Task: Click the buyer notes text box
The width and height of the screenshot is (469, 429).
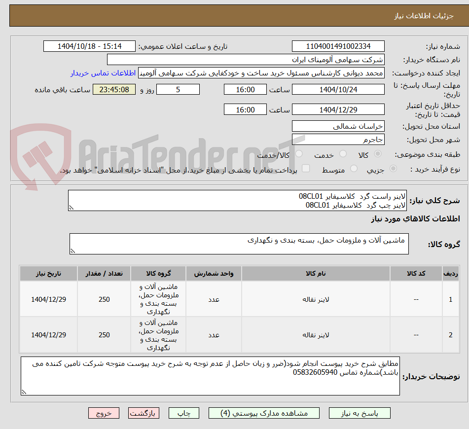Action: (210, 376)
